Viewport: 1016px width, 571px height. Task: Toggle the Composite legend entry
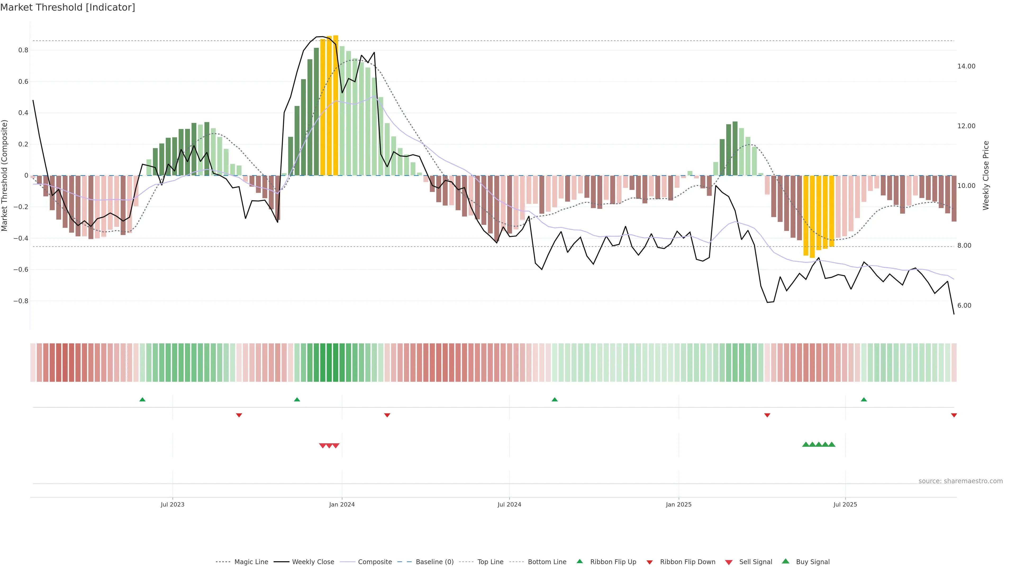[x=375, y=562]
